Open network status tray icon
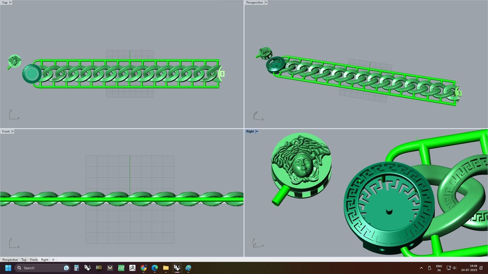This screenshot has height=274, width=488. coord(449,268)
